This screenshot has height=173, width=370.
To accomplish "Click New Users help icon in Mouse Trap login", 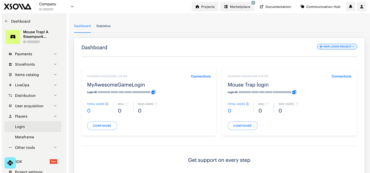I will 297,104.
